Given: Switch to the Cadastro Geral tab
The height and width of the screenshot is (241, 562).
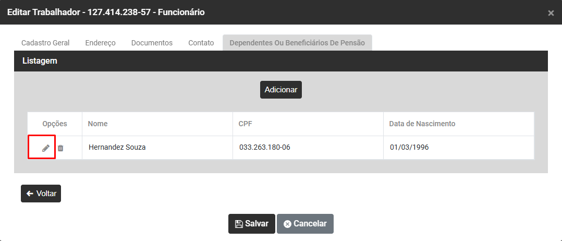Looking at the screenshot, I should (45, 43).
